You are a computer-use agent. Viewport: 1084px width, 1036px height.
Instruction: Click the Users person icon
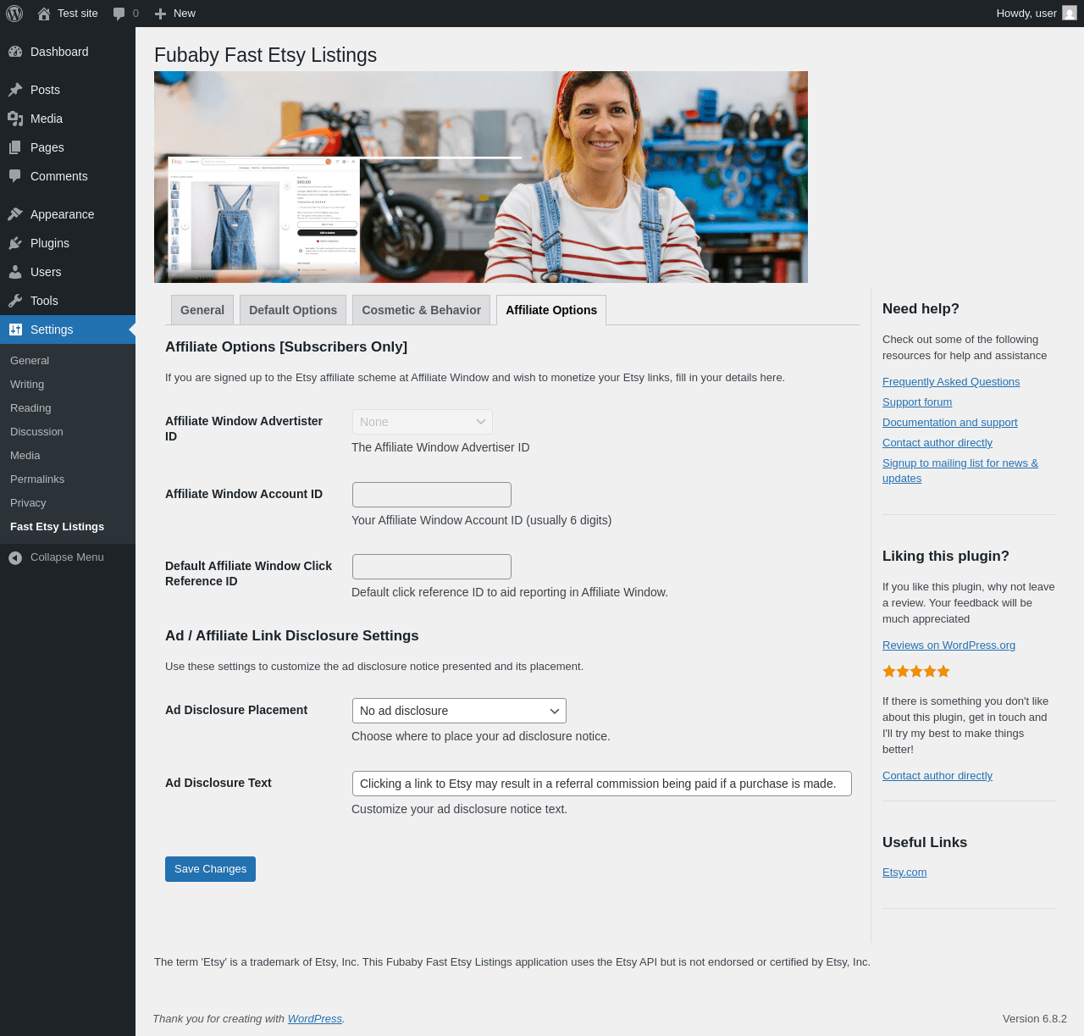(15, 272)
